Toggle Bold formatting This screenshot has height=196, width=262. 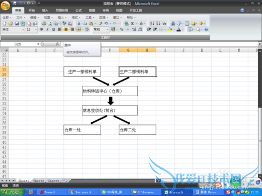click(x=41, y=29)
